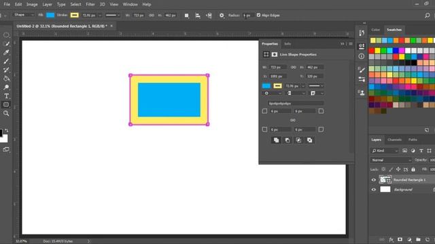The image size is (435, 244).
Task: Click the fx layer style button
Action: [x=391, y=239]
